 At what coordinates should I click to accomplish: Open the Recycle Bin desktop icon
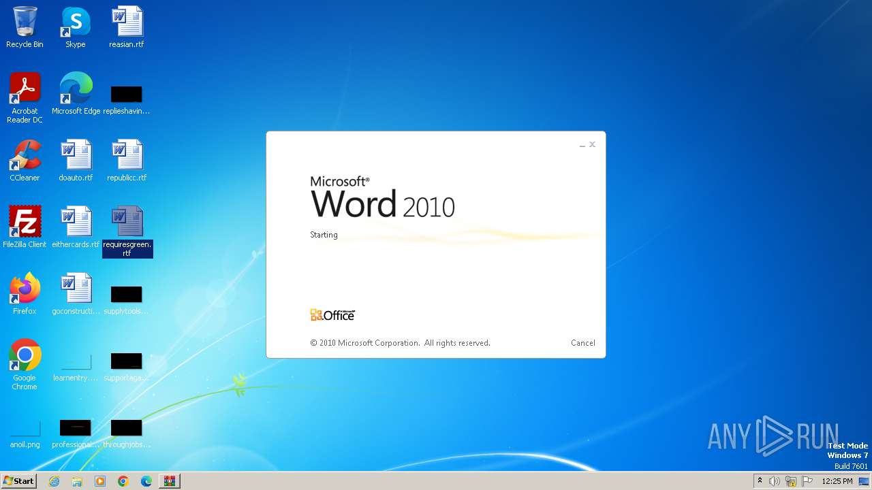[25, 27]
